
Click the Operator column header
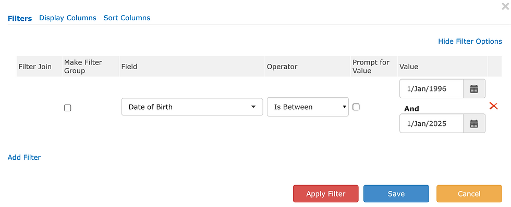point(282,67)
